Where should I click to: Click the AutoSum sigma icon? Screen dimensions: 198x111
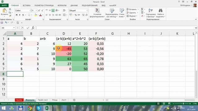coord(142,9)
